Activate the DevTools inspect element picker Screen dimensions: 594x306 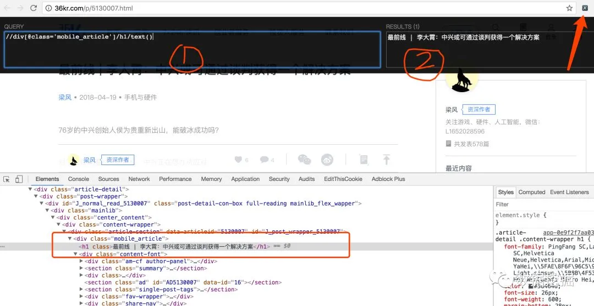coord(7,179)
